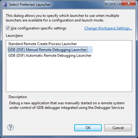Screen dimensions: 138x138
Task: Toggle the configuration specific settings checkbox
Action: click(x=8, y=28)
